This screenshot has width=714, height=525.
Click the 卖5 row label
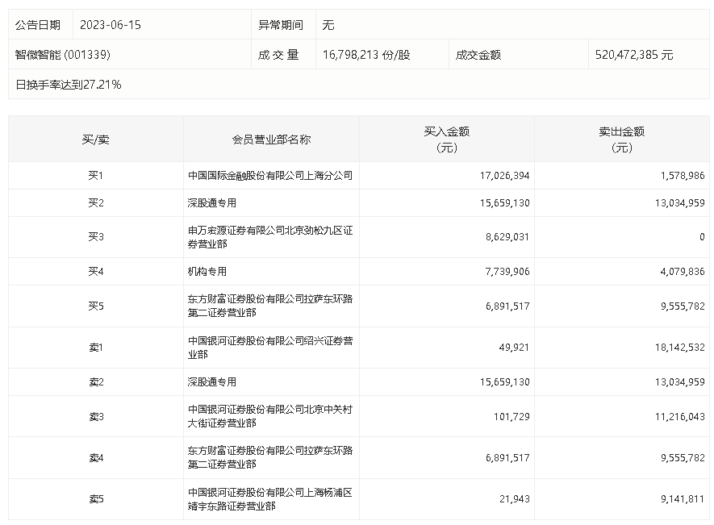96,499
